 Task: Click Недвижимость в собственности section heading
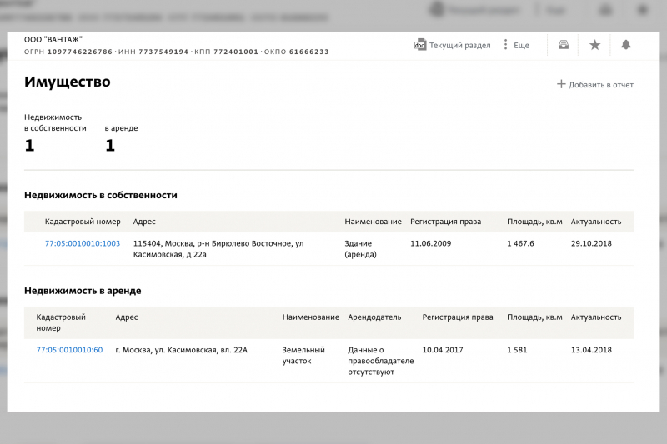[100, 195]
